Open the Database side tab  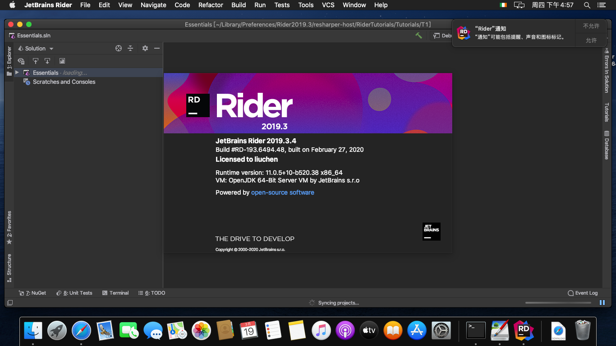(x=607, y=145)
